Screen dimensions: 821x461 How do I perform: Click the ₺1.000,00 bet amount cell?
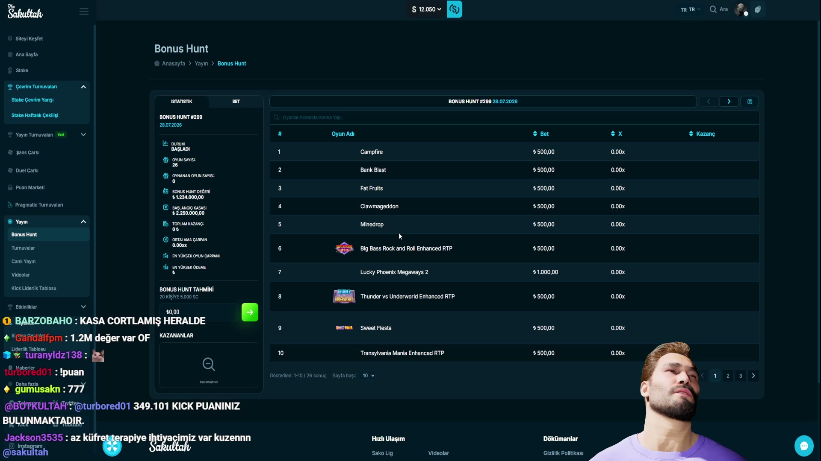pos(545,272)
